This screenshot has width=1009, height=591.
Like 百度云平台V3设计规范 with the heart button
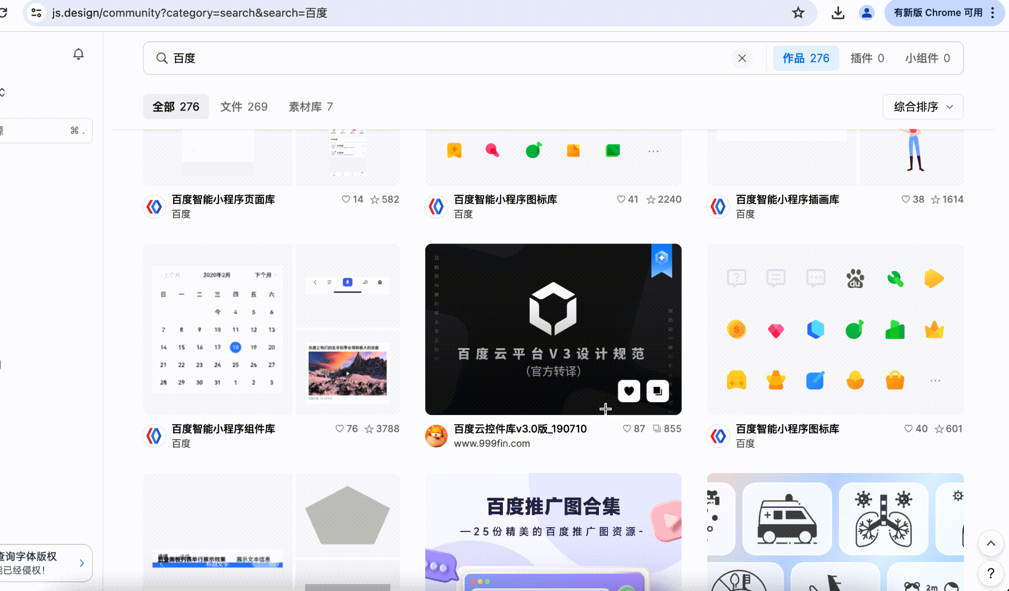[x=629, y=391]
